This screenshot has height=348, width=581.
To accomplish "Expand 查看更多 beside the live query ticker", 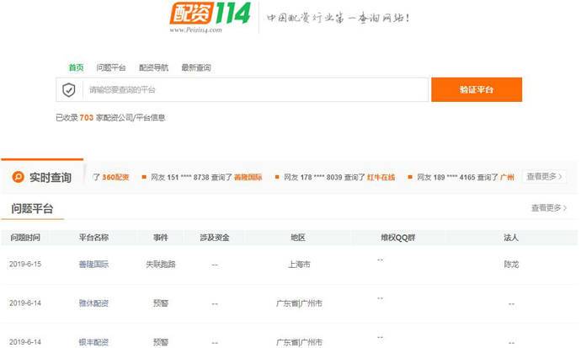I will (545, 177).
